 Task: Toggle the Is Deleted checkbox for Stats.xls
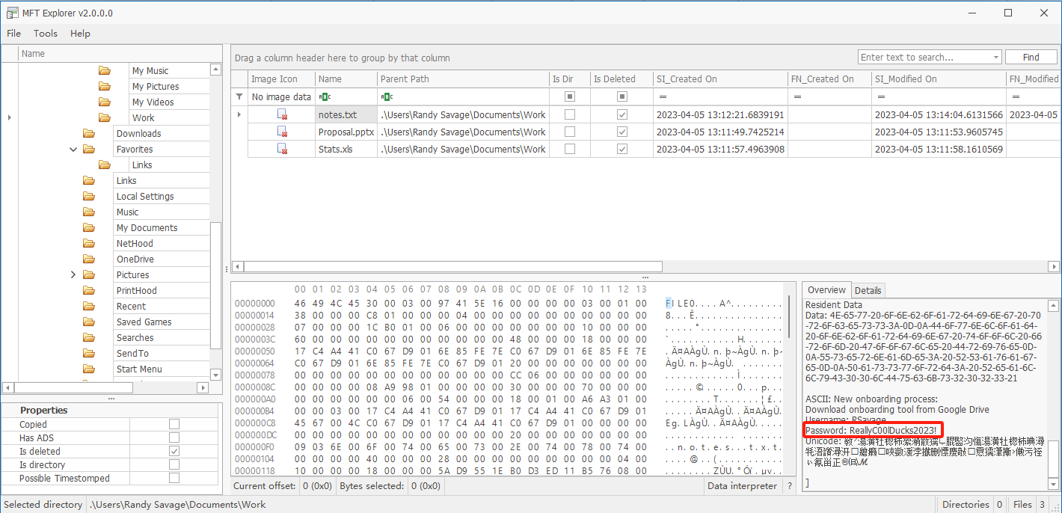(x=622, y=149)
